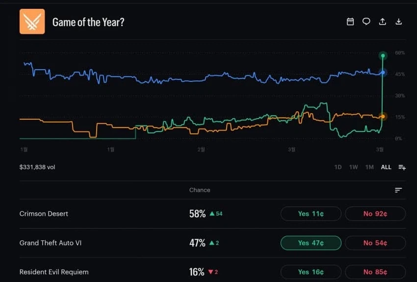Buy No 92¢ for Crimson Desert
This screenshot has width=417, height=282.
tap(375, 214)
